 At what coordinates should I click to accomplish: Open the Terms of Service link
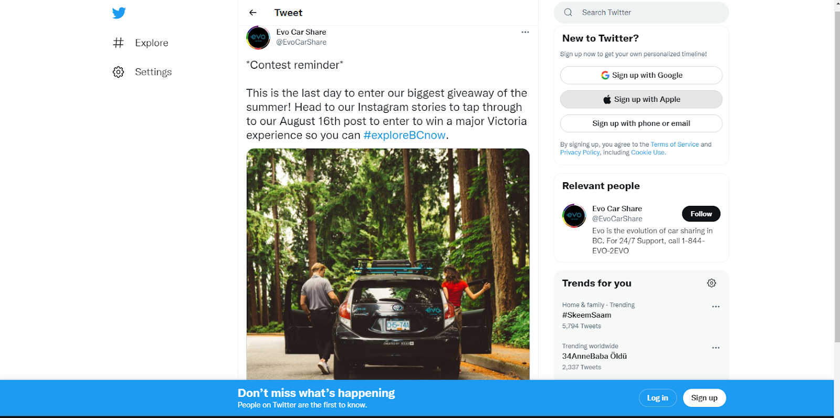click(x=675, y=144)
